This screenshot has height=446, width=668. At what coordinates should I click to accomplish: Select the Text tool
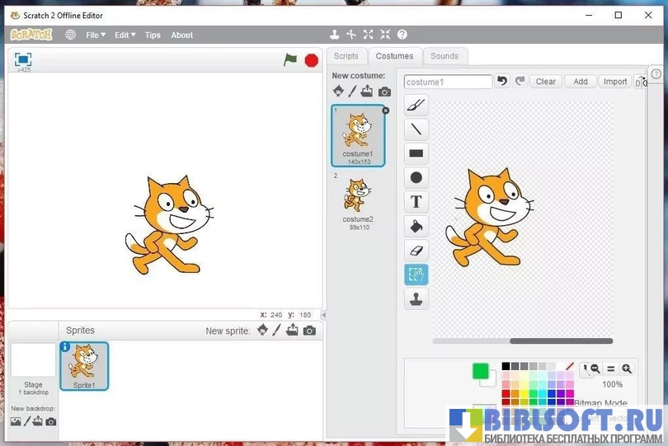[416, 201]
